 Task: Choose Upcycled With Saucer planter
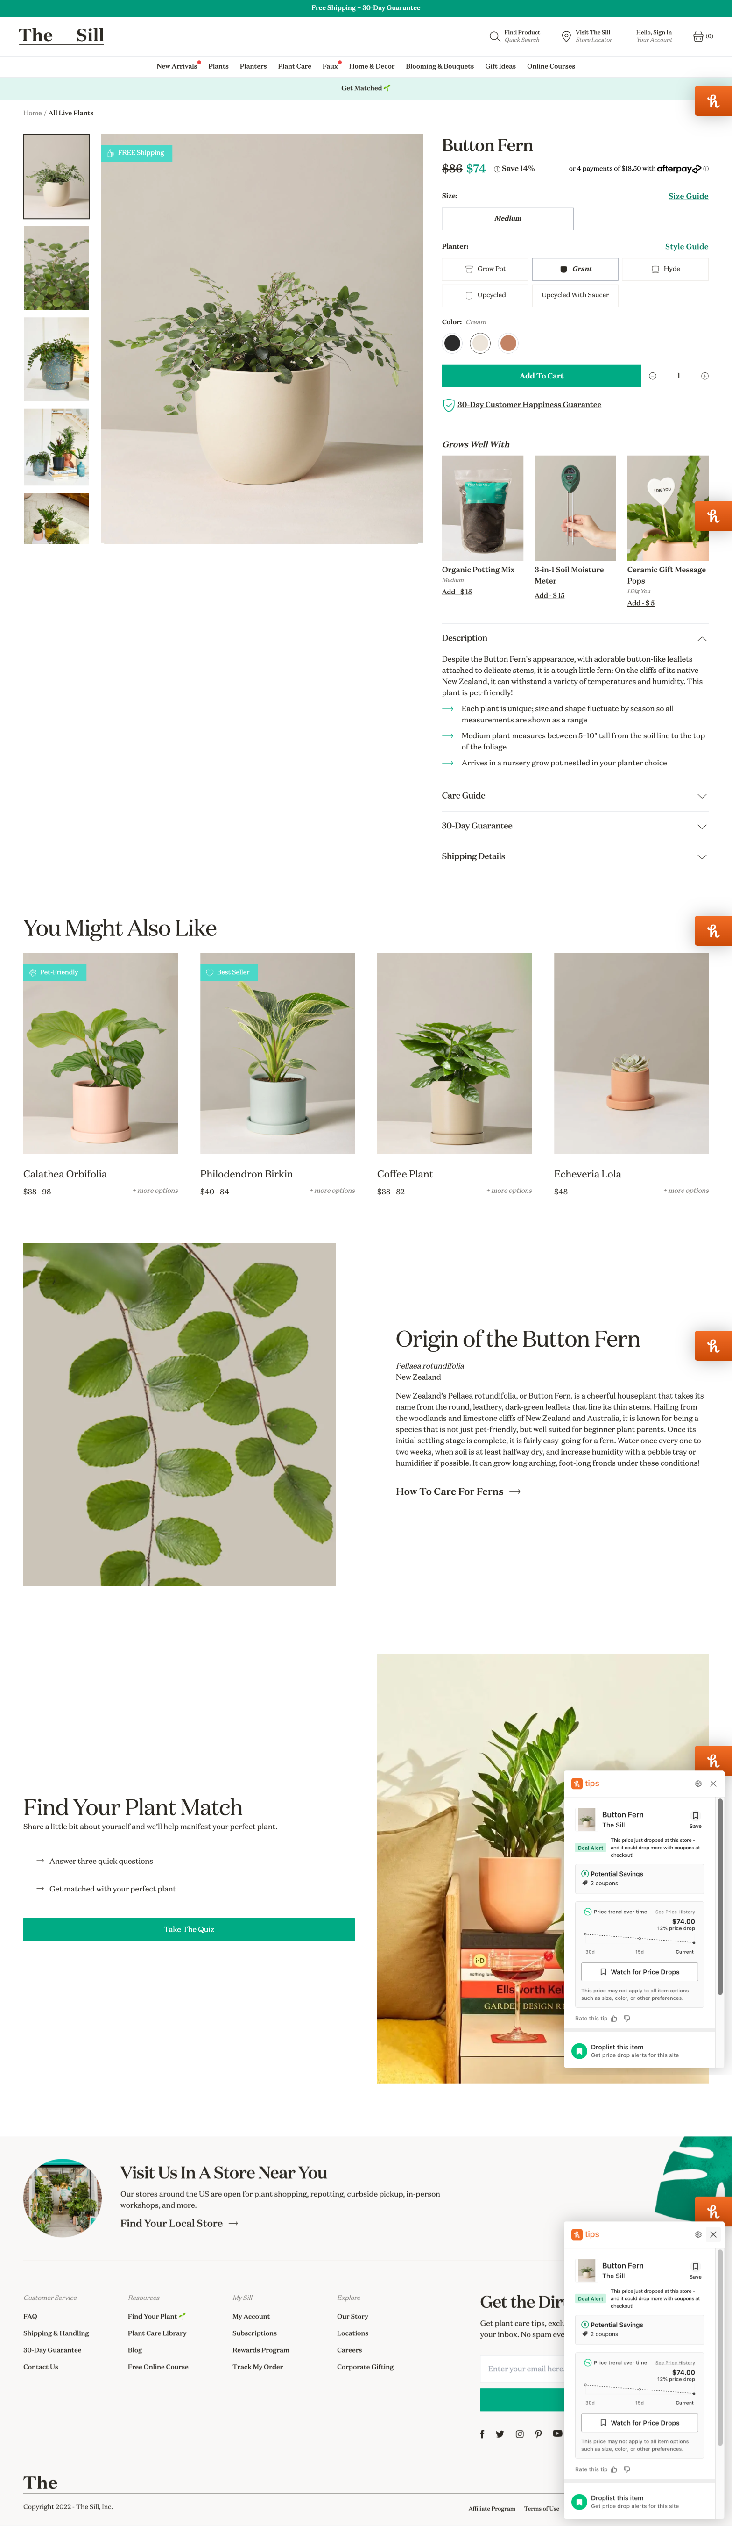click(x=575, y=294)
